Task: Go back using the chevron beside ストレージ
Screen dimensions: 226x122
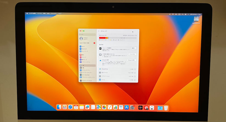Action: click(99, 31)
